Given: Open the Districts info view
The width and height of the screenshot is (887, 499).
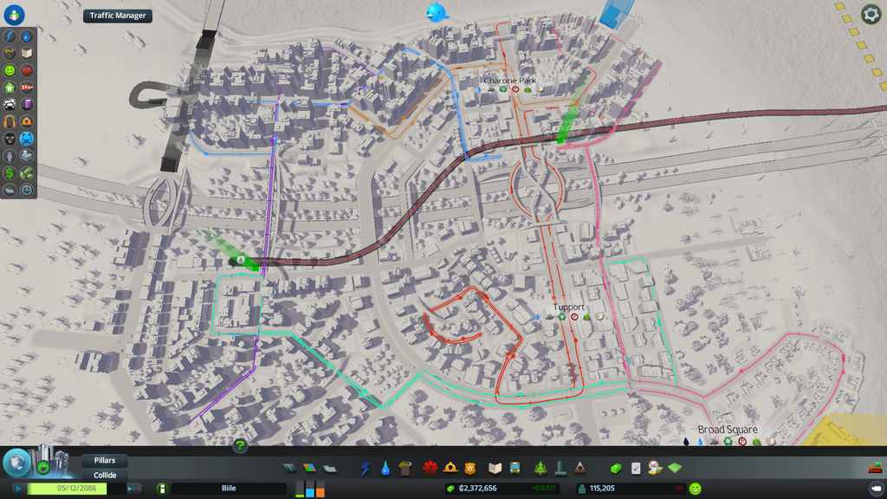Looking at the screenshot, I should click(x=10, y=190).
